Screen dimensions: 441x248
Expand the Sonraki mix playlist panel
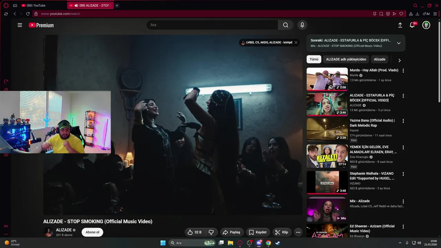click(x=399, y=43)
